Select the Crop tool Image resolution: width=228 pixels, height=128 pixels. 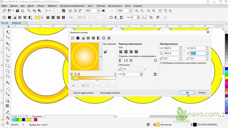(x=7, y=43)
